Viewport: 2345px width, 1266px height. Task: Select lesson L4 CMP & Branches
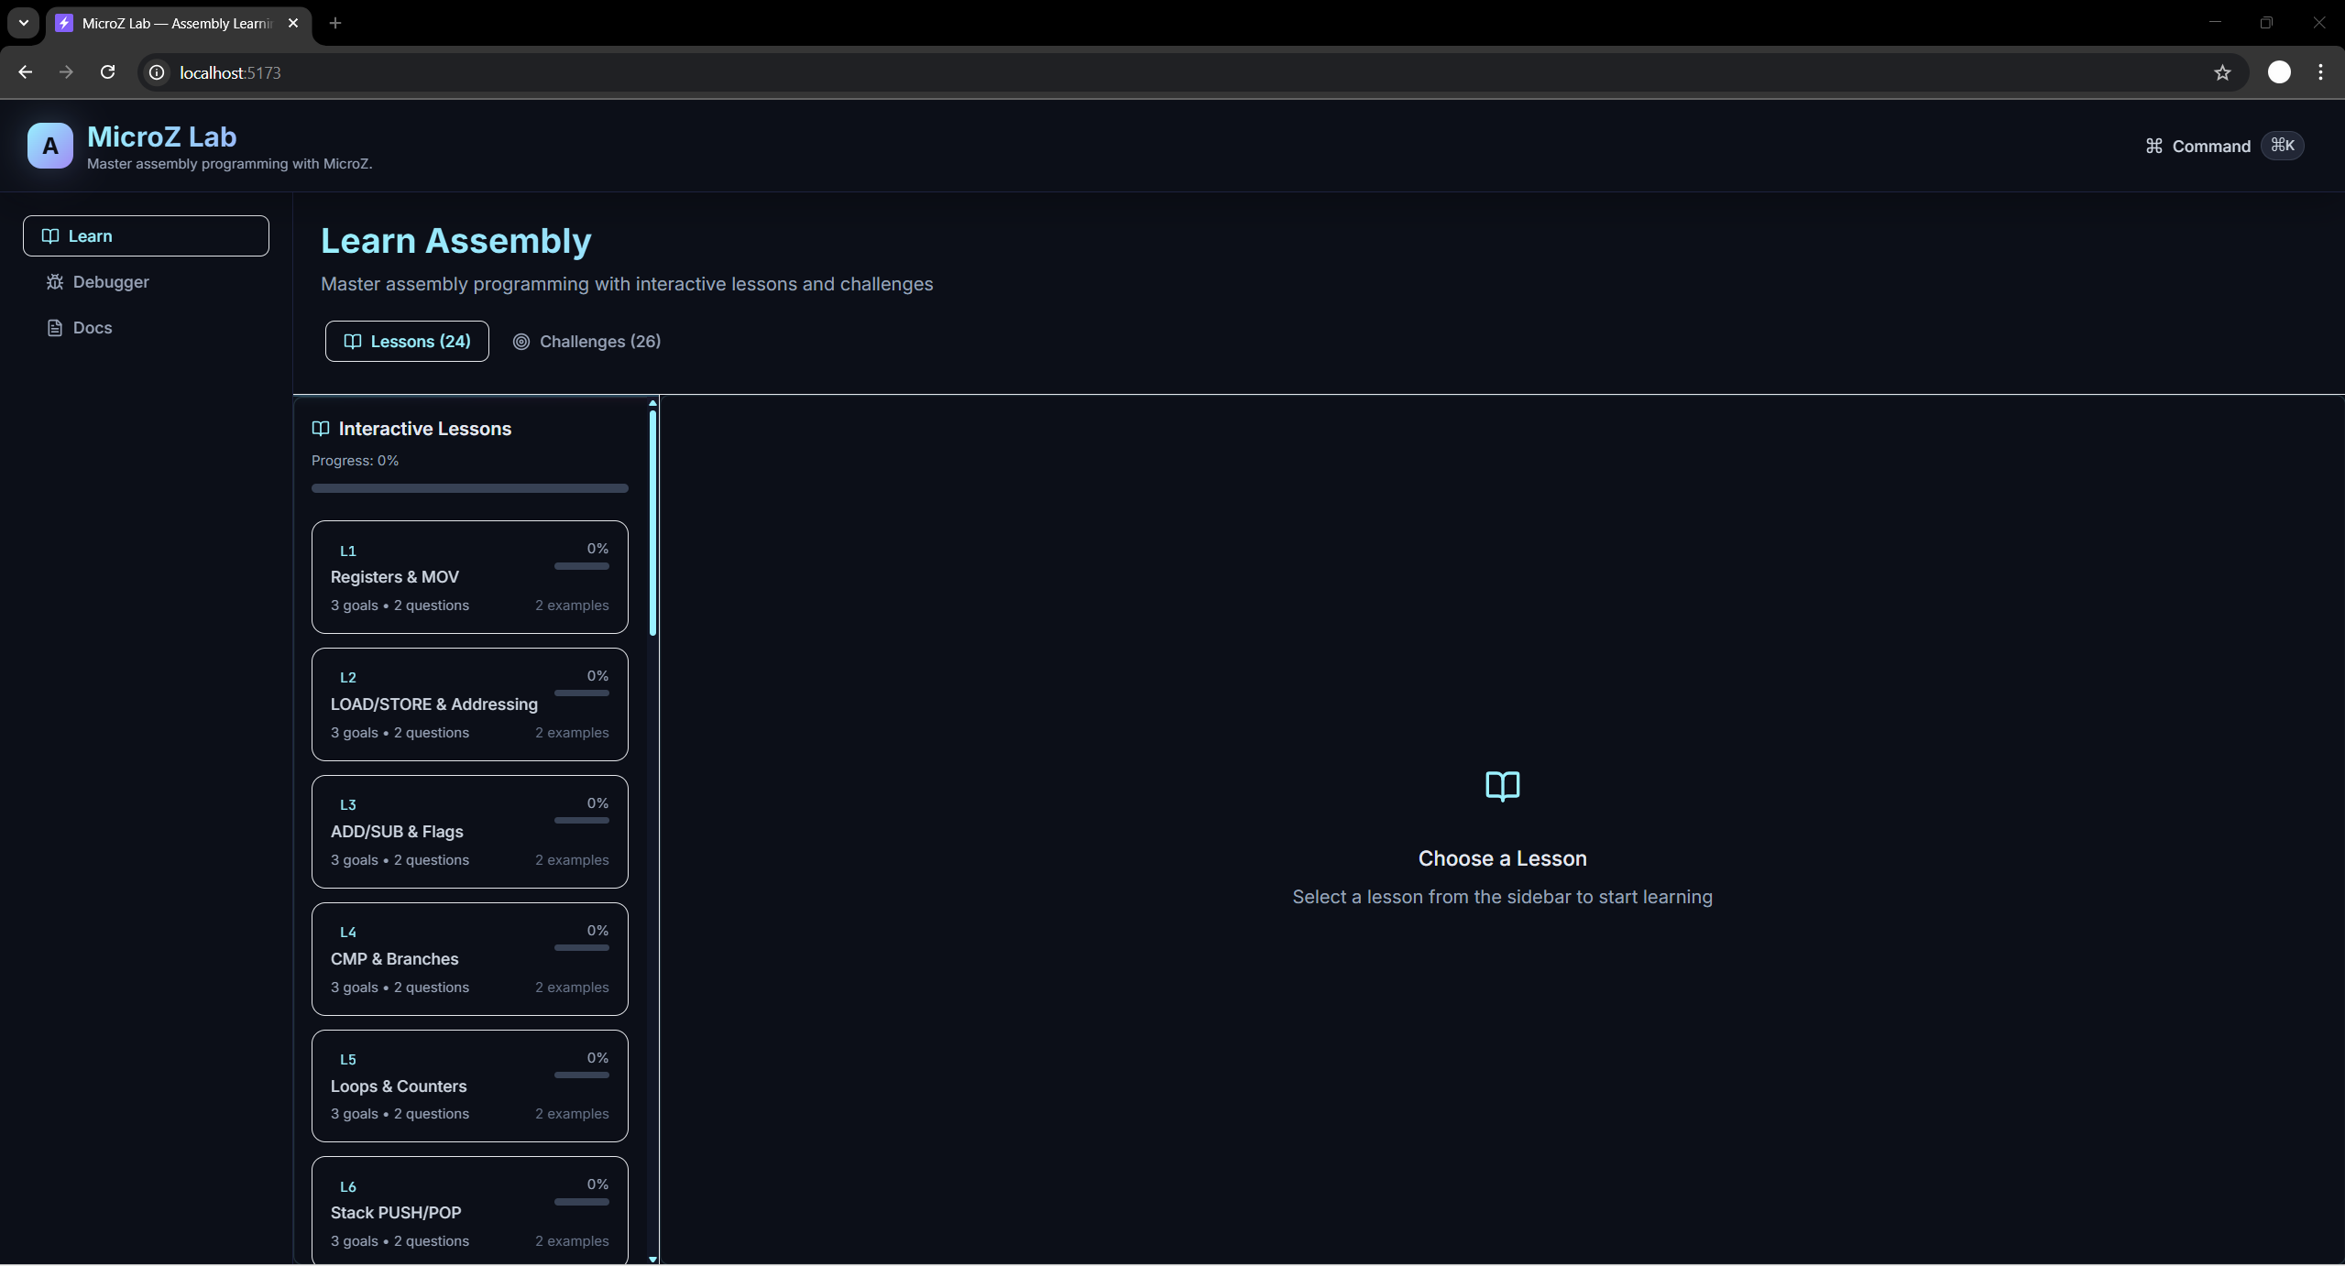[469, 959]
